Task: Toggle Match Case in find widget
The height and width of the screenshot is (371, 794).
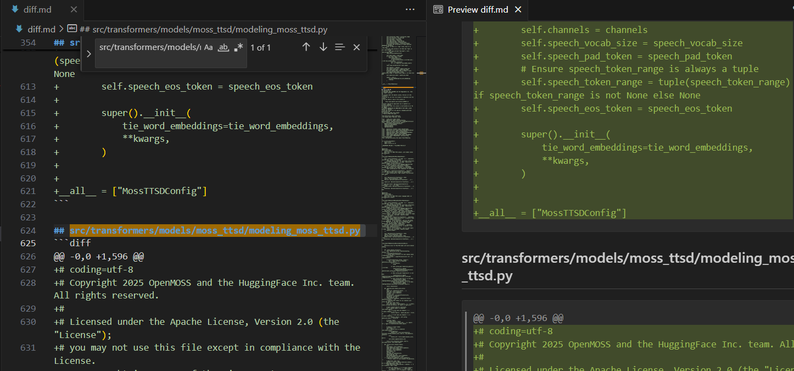Action: pyautogui.click(x=209, y=48)
